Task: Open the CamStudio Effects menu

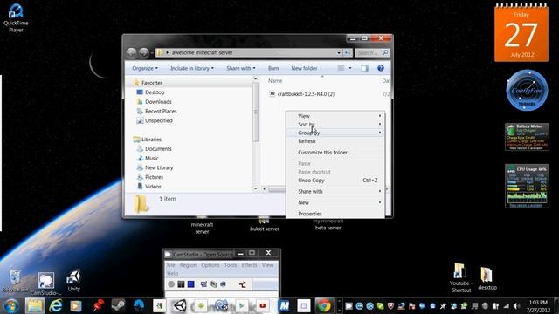Action: [x=249, y=265]
